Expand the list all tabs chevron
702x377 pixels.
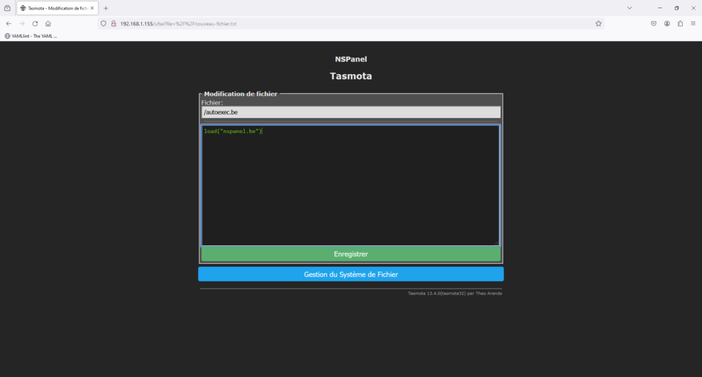click(x=629, y=8)
